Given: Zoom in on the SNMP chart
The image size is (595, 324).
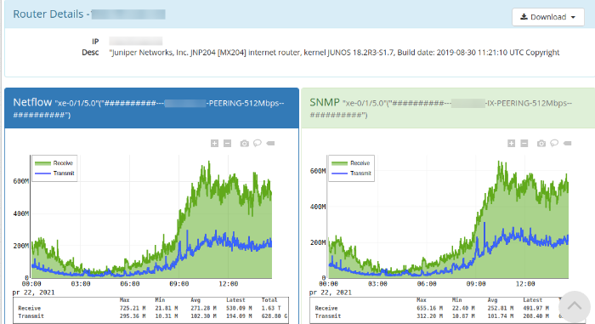Looking at the screenshot, I should [x=511, y=143].
